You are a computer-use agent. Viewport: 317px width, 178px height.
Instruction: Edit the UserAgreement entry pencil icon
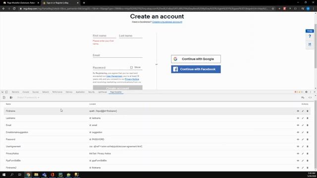click(x=303, y=146)
